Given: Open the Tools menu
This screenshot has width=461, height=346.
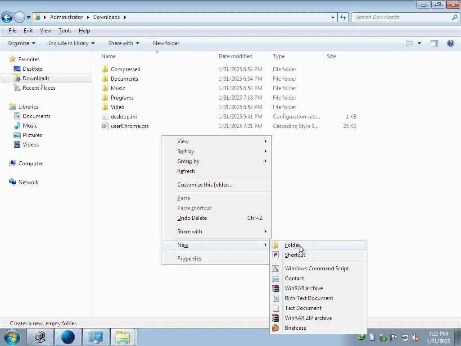Looking at the screenshot, I should pos(65,31).
